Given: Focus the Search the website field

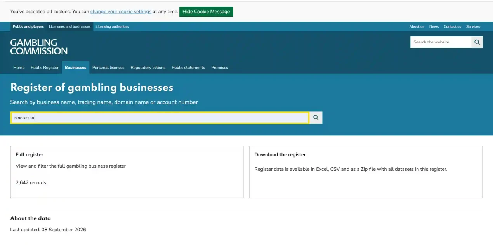Looking at the screenshot, I should [441, 42].
